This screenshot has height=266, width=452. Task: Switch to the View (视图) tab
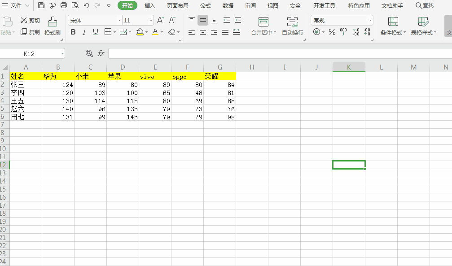pyautogui.click(x=273, y=5)
